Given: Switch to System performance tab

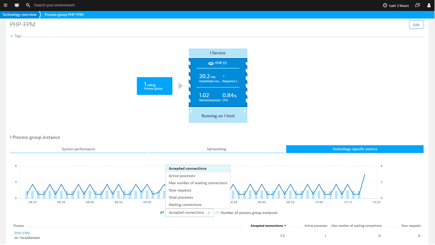Looking at the screenshot, I should click(x=78, y=149).
